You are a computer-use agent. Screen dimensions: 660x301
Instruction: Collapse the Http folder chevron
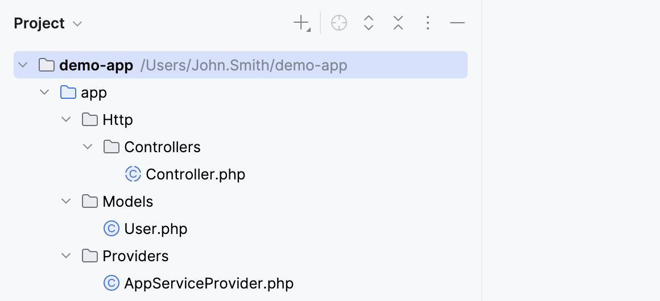pos(66,119)
